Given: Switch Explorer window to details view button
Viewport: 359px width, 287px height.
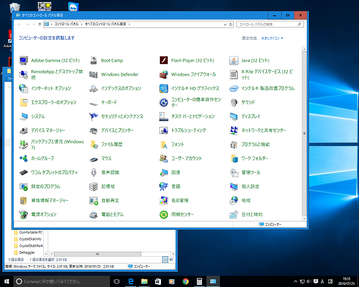Looking at the screenshot, I should [165, 260].
